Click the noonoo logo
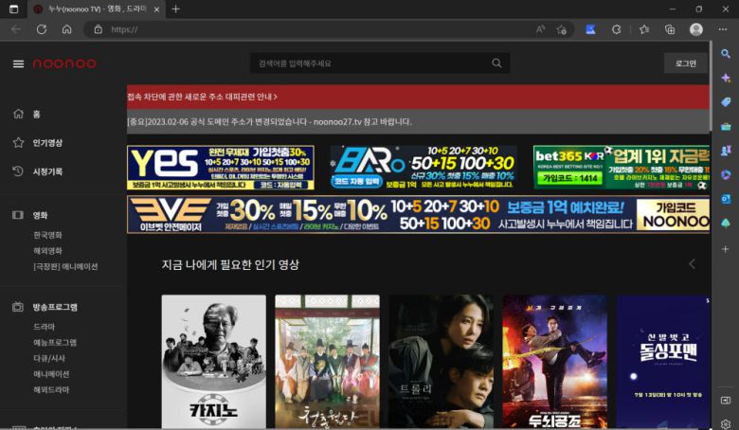The image size is (739, 430). tap(64, 63)
